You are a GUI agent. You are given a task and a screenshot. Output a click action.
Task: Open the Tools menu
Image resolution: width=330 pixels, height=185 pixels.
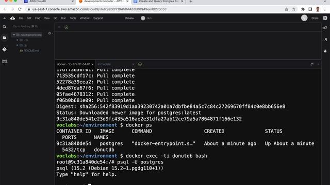73,18
